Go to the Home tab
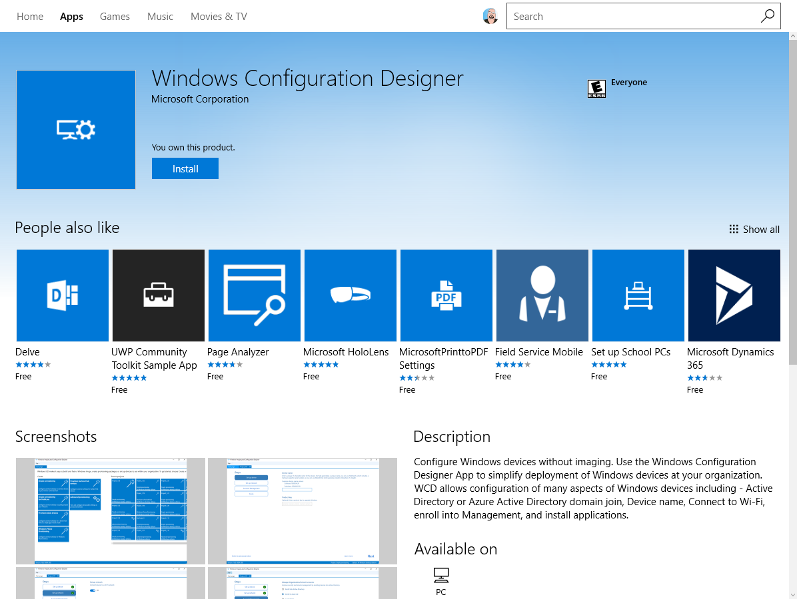 (x=30, y=16)
